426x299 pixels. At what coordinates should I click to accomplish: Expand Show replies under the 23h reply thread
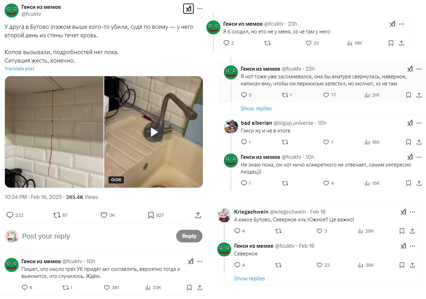[x=256, y=109]
